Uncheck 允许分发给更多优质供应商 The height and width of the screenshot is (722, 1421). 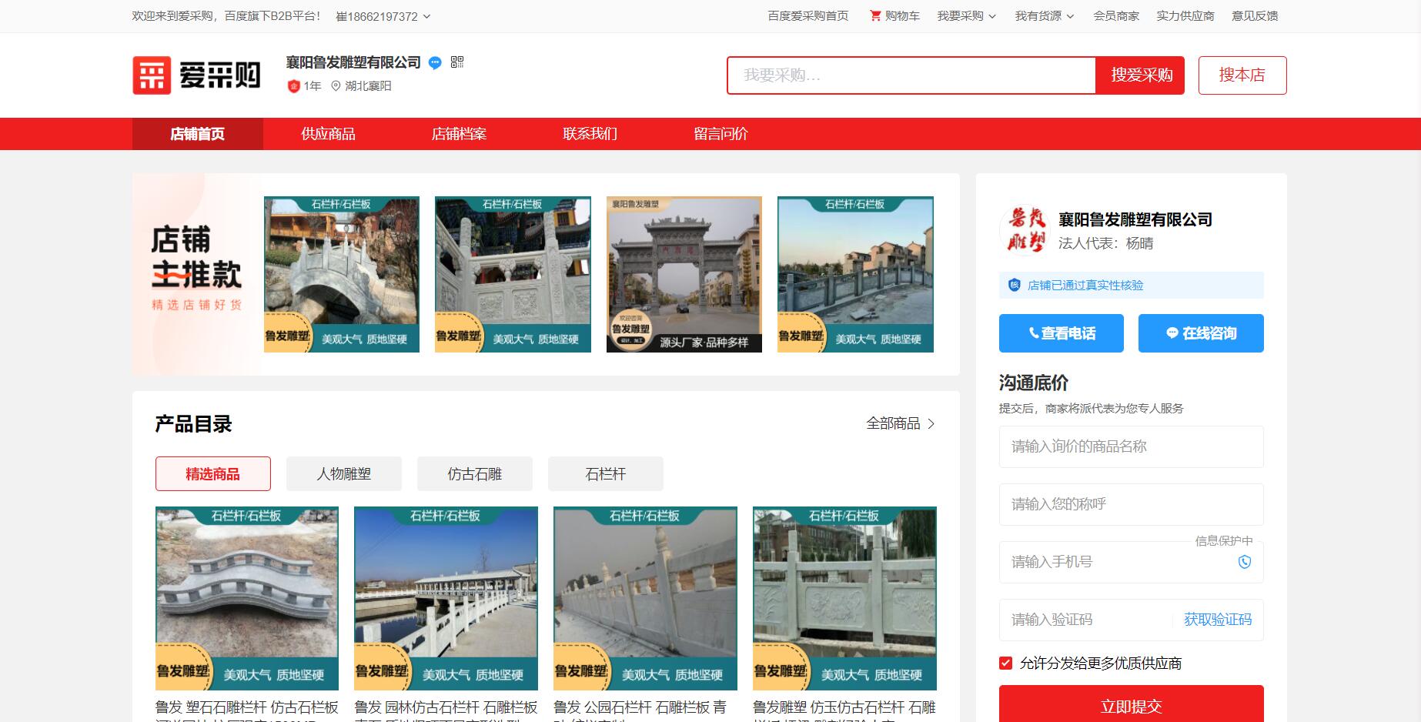pos(1005,662)
